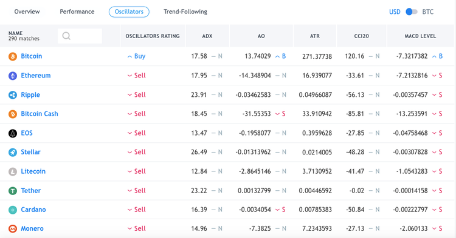
Task: Open the Performance tab
Action: click(x=77, y=12)
